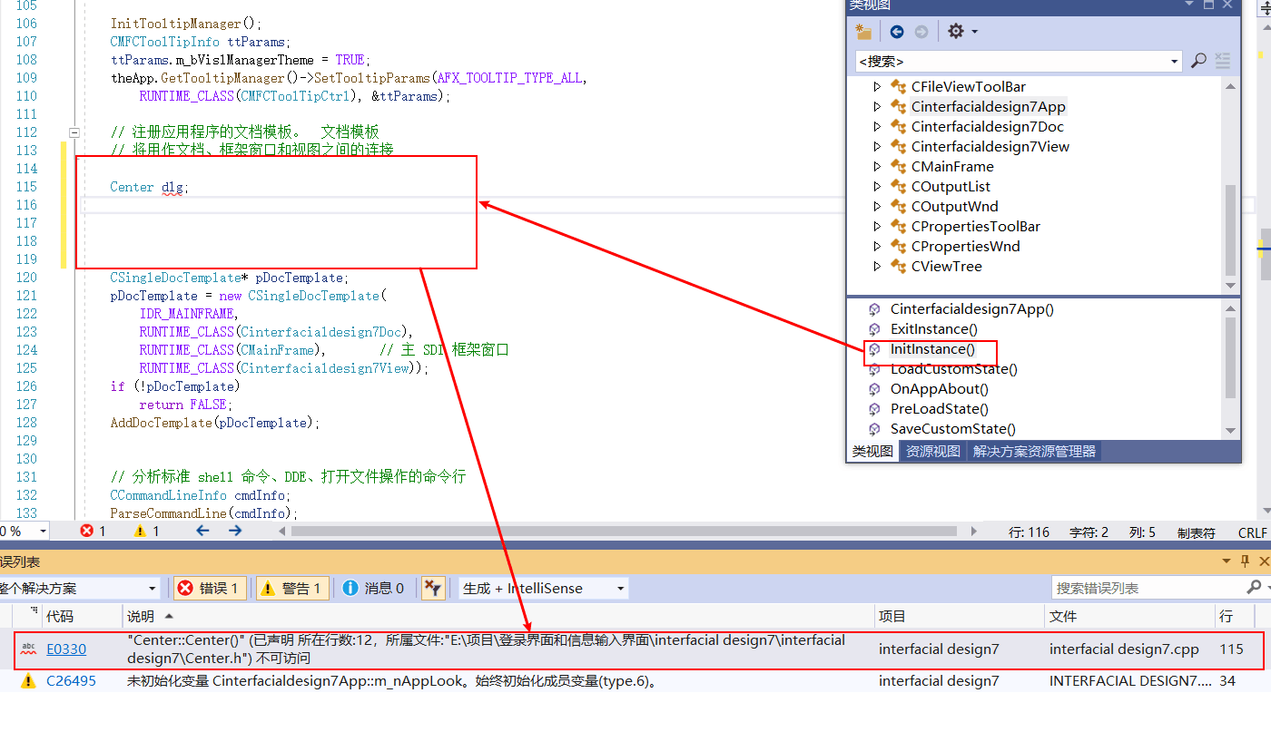Expand the COutputList class node
The image size is (1271, 732).
click(877, 187)
